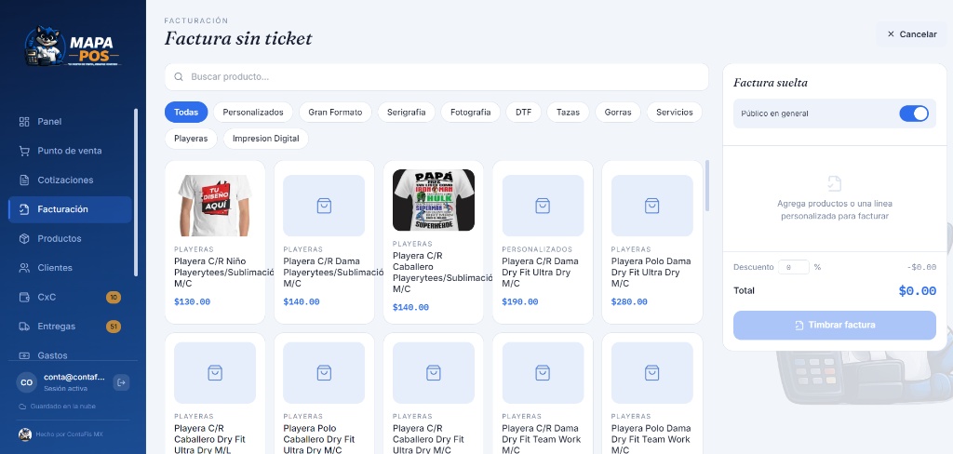The image size is (953, 454).
Task: Add Playera C/R Caballero Dry Fit Ultra Dry M/L
Action: [x=215, y=394]
